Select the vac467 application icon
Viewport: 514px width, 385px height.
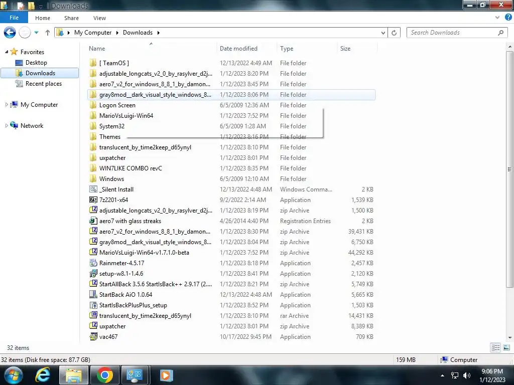pyautogui.click(x=93, y=336)
